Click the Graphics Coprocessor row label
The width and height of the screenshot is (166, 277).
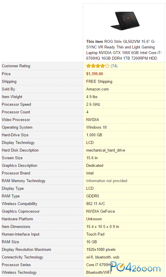tap(21, 211)
